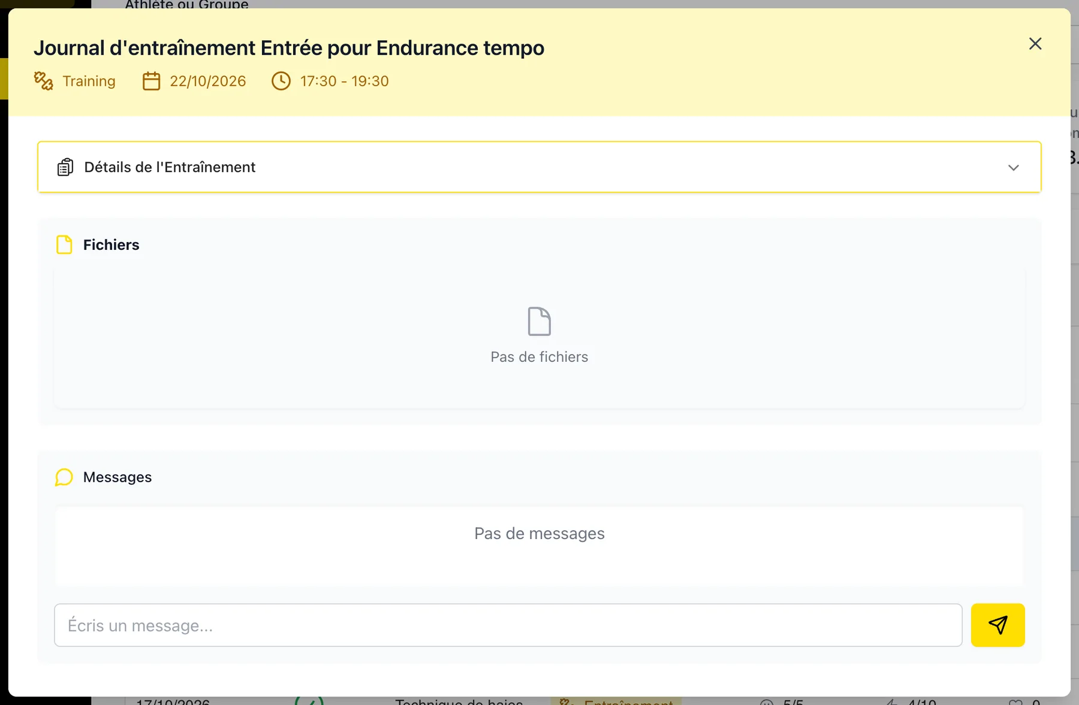
Task: Expand the Détails de l'Entraînement chevron
Action: 1013,168
